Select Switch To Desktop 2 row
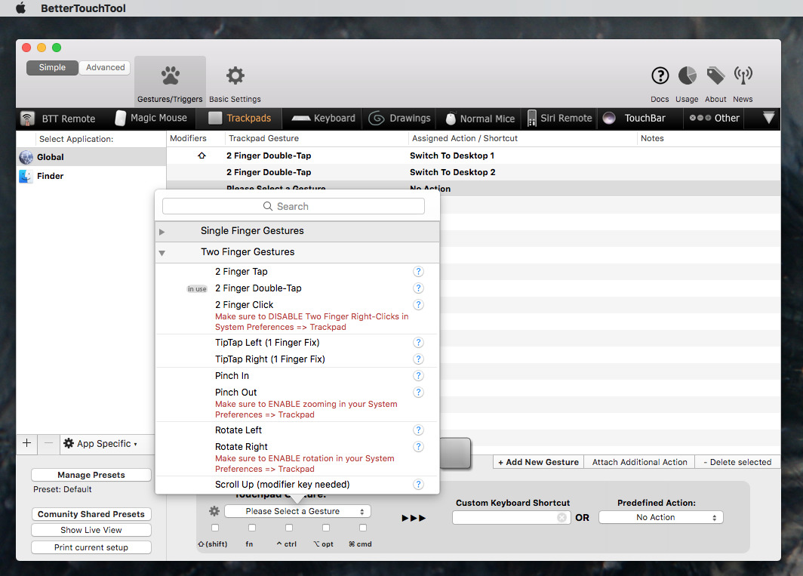This screenshot has height=576, width=803. [x=473, y=172]
